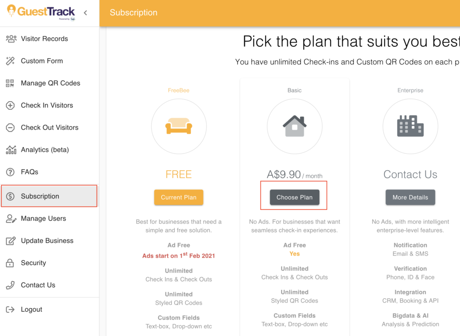Click the Analytics bar chart icon
This screenshot has height=336, width=460.
point(11,150)
